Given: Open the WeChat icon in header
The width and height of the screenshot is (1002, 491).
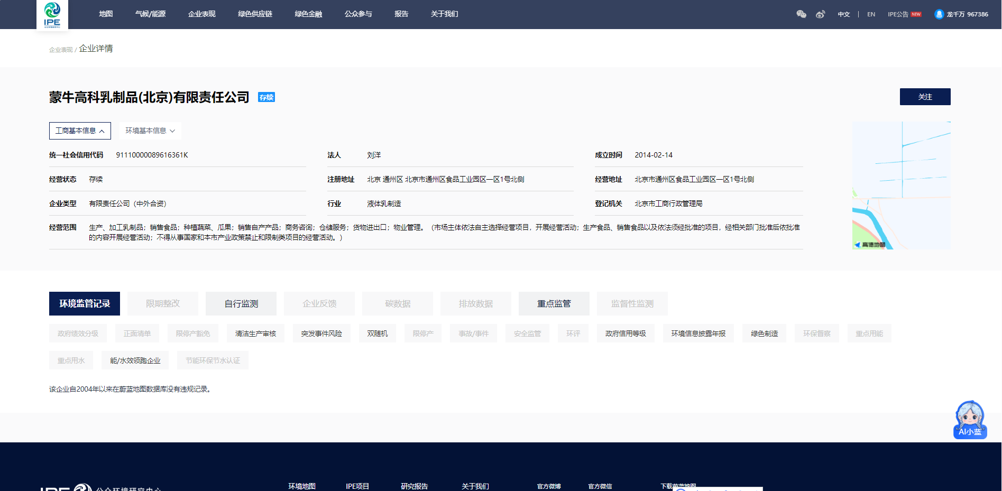Looking at the screenshot, I should point(802,14).
